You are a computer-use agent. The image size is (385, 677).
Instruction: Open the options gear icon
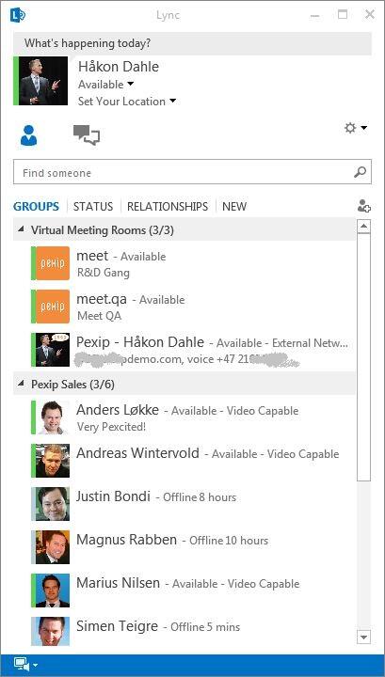point(350,128)
